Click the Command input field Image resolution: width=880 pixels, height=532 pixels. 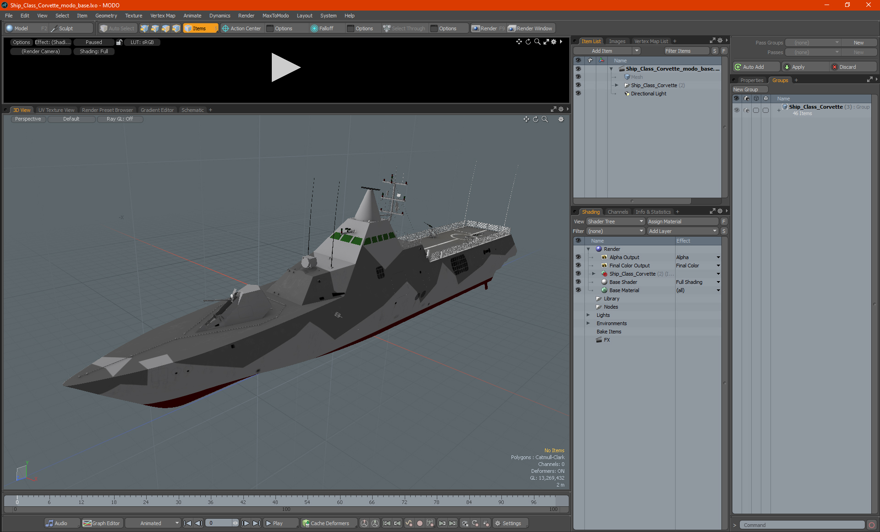802,525
